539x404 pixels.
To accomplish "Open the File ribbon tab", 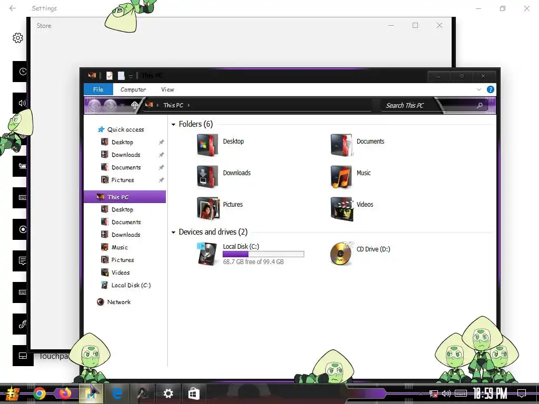I will coord(98,89).
